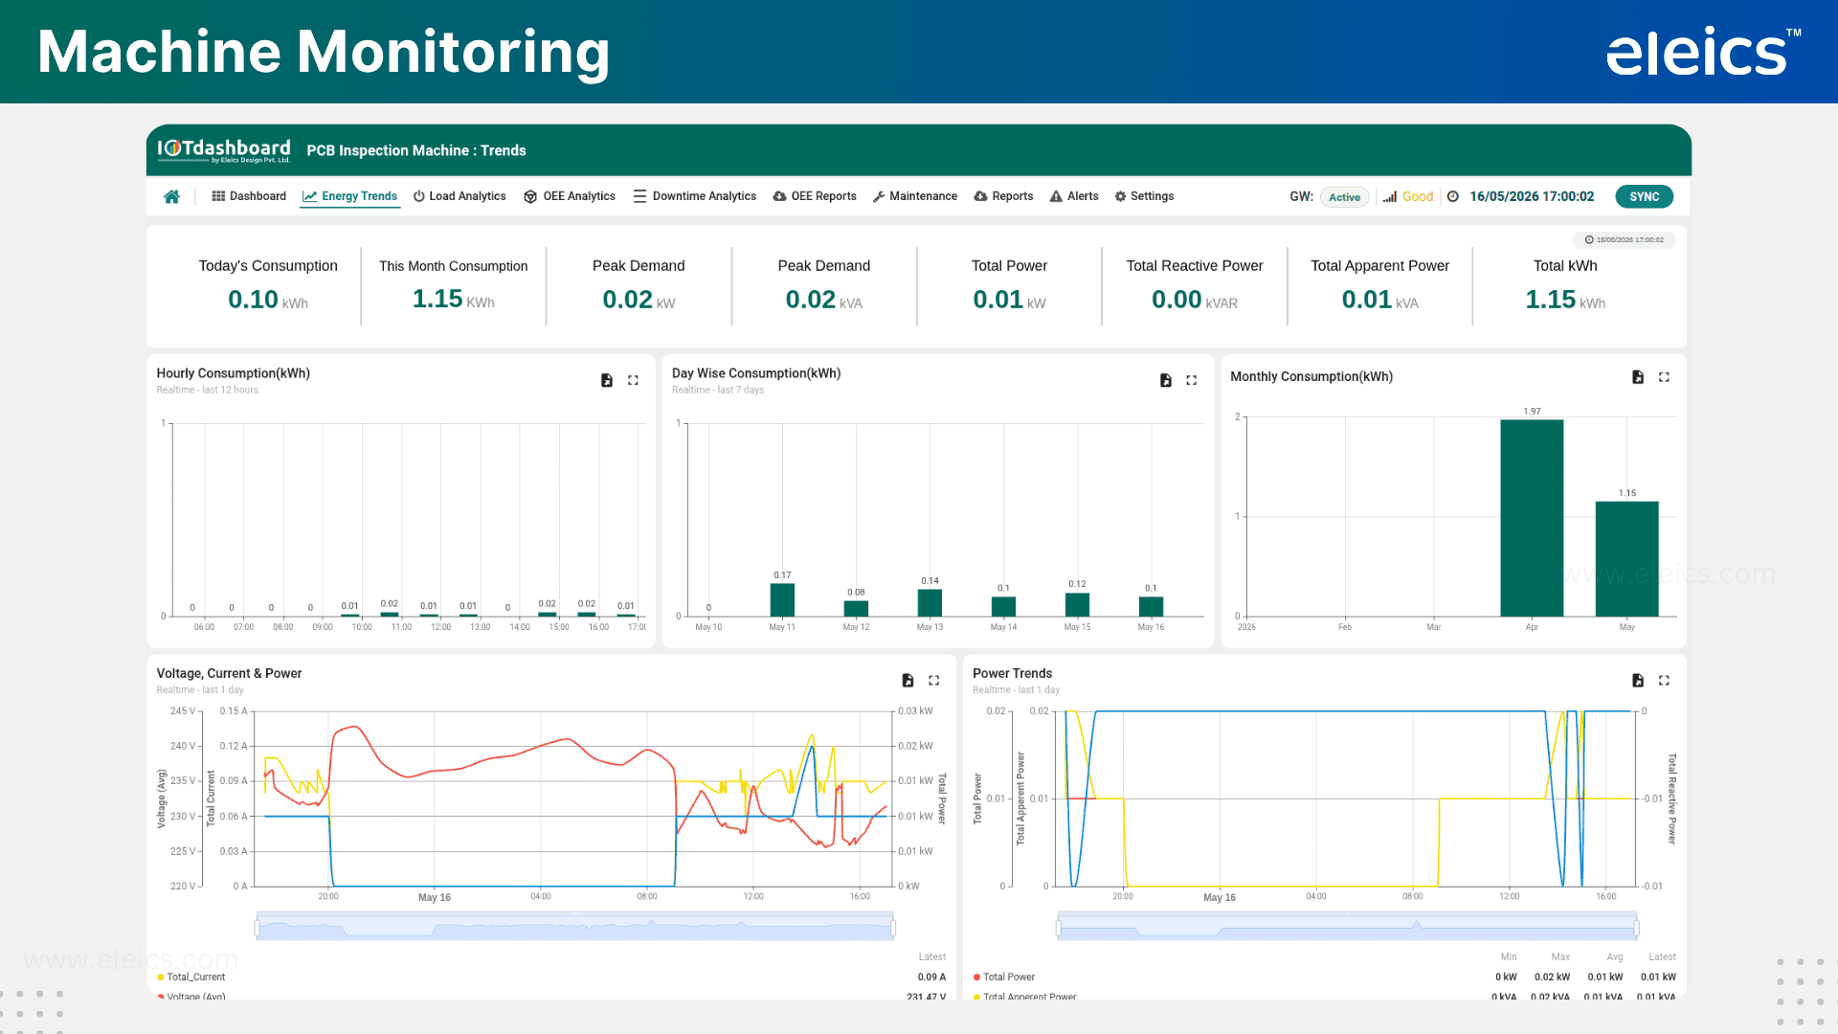1838x1034 pixels.
Task: Open the OEE Reports page
Action: [815, 196]
